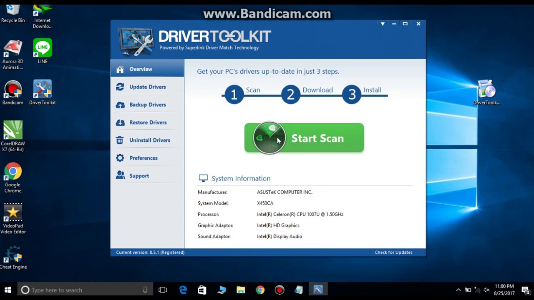534x300 pixels.
Task: Open Preferences in the sidebar
Action: tap(147, 158)
